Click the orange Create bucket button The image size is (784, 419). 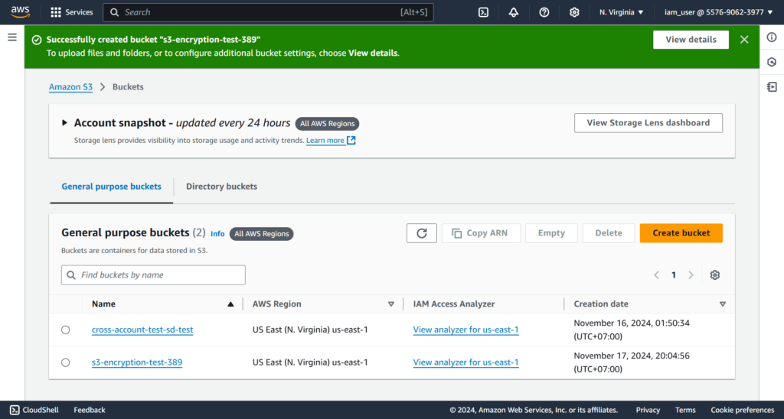point(681,233)
